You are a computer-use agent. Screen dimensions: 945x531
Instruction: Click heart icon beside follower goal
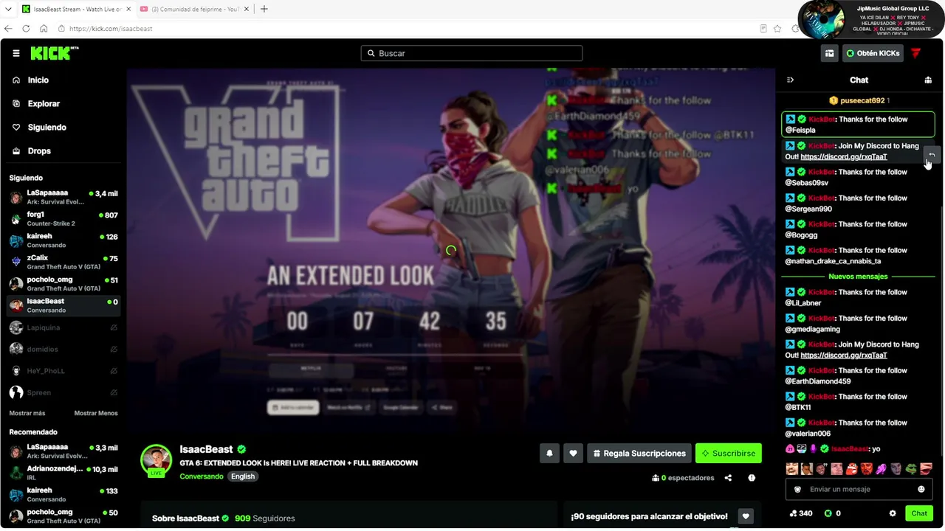746,516
